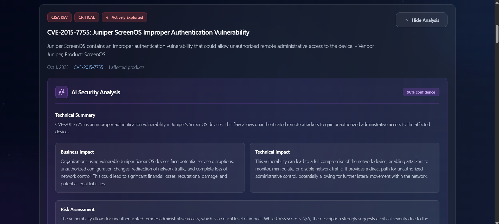Click the CISA KEV badge
Viewport: 499px width, 224px height.
[59, 17]
